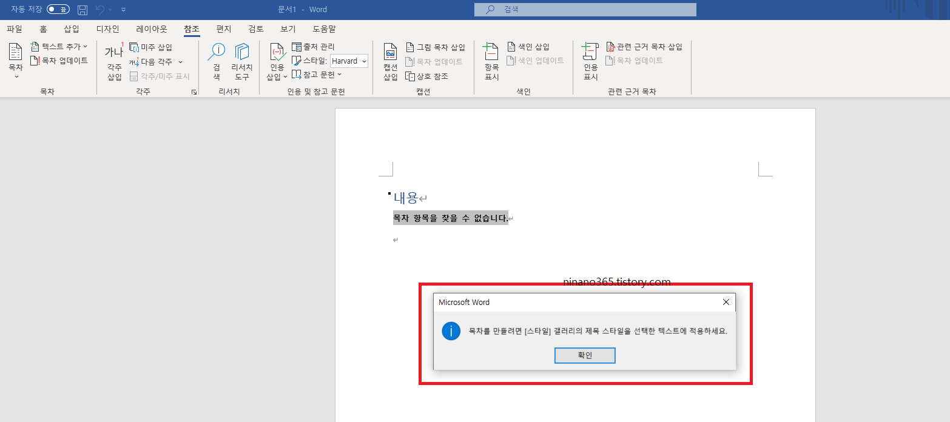Open the Harvard citation style combo box

349,61
